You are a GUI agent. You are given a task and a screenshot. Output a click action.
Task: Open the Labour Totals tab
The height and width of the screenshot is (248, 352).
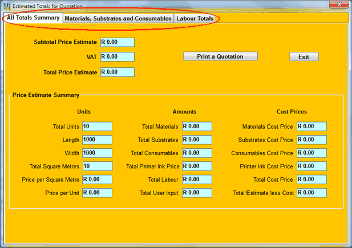[x=195, y=19]
